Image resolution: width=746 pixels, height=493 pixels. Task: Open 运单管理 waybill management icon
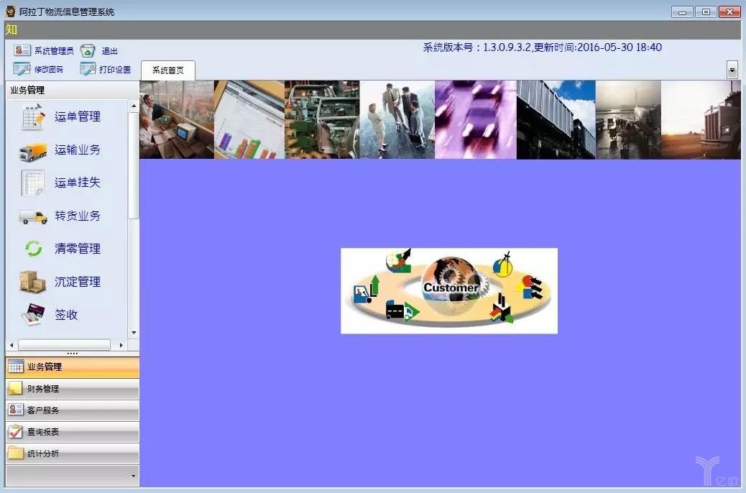(33, 116)
